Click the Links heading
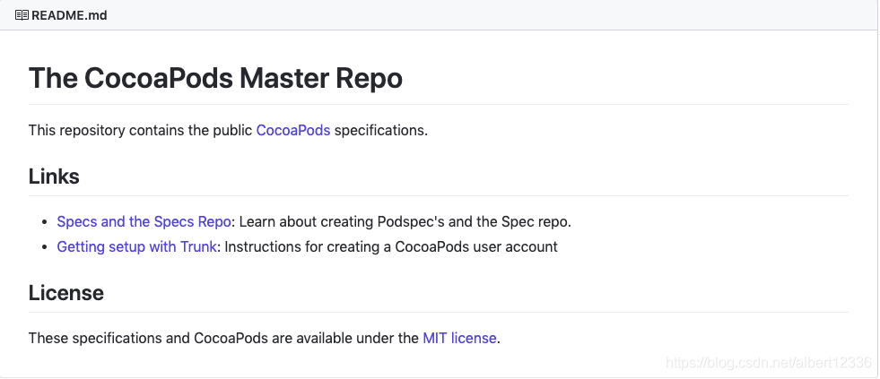880x379 pixels. (54, 177)
